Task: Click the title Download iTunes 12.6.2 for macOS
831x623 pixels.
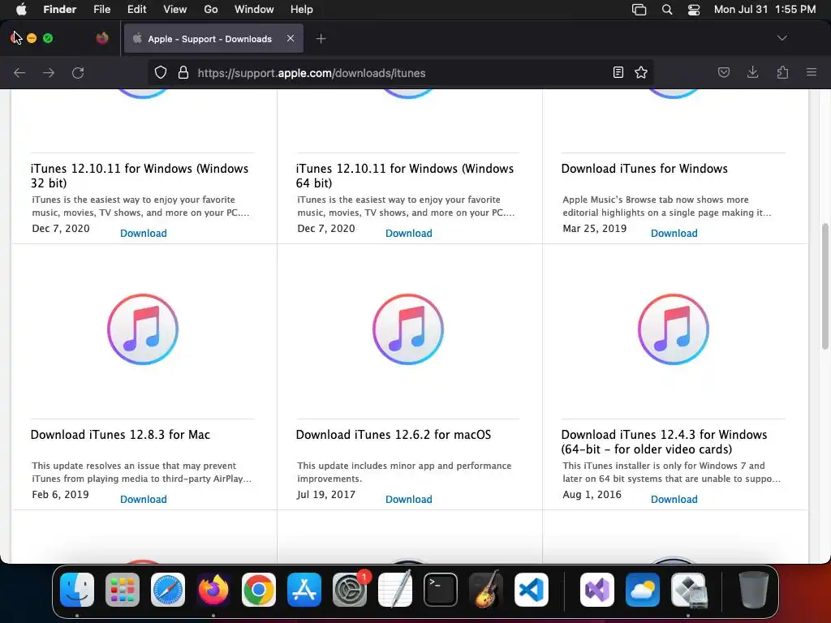Action: (x=394, y=435)
